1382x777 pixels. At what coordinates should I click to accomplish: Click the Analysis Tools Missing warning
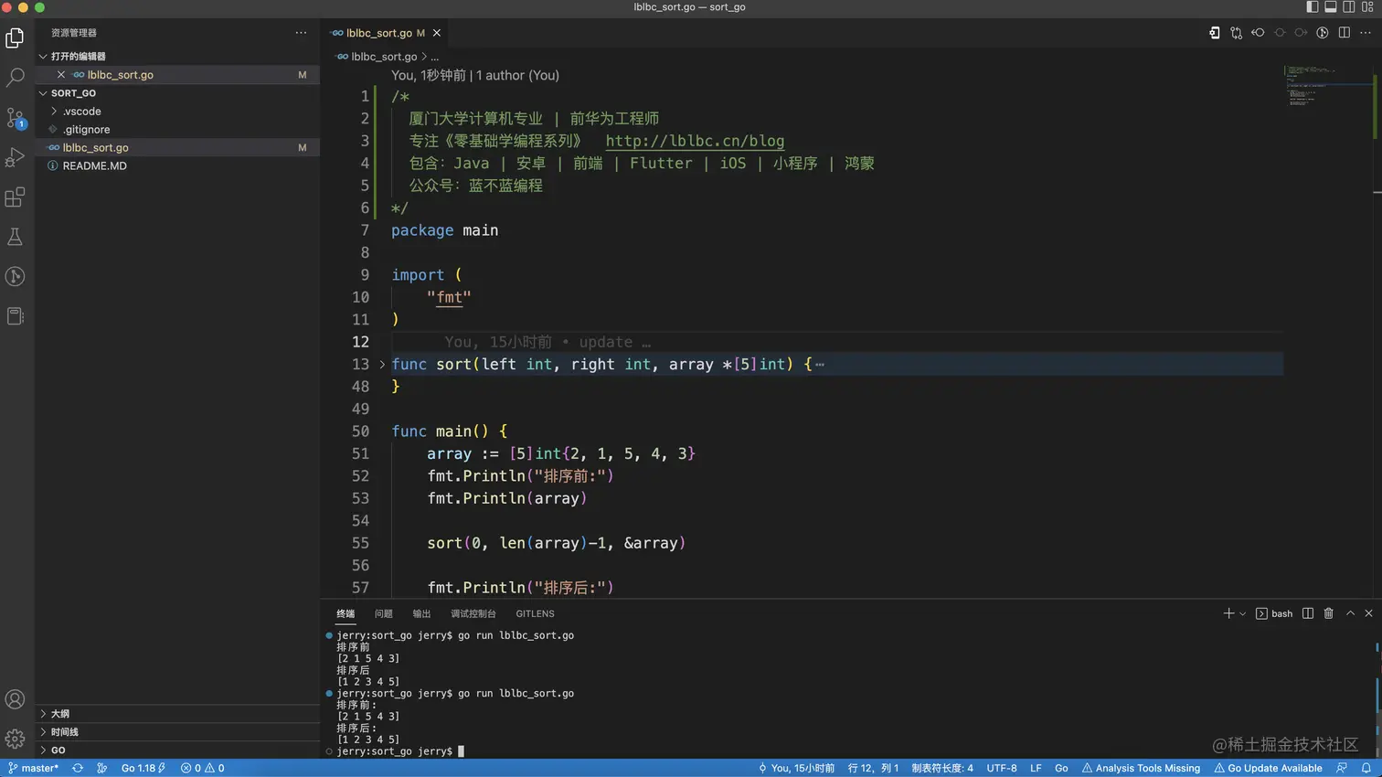click(1141, 768)
